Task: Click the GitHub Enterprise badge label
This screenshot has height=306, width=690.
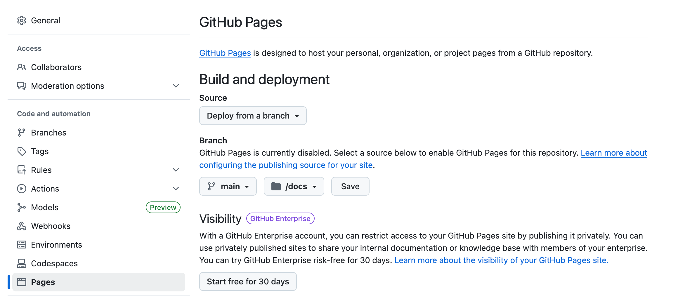Action: (x=280, y=218)
